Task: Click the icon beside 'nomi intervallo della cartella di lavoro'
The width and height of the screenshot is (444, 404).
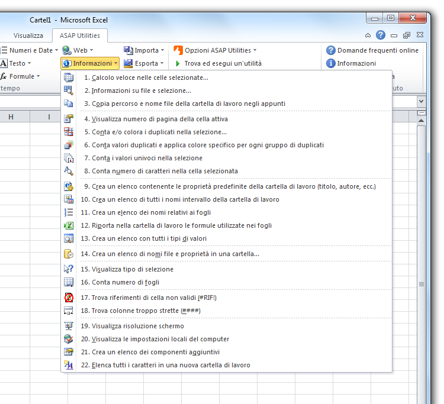Action: point(69,199)
